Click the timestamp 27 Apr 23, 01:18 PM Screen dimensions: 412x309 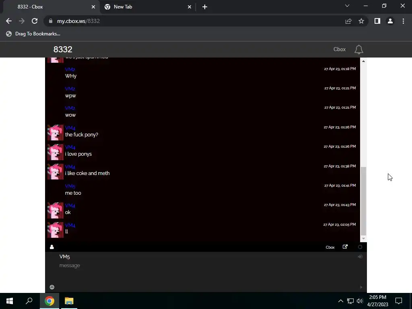[340, 69]
